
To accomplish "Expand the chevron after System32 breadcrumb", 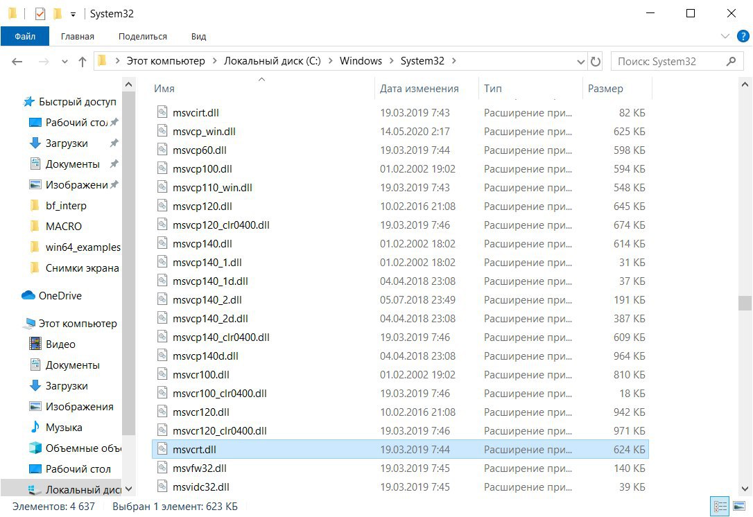I will point(454,61).
